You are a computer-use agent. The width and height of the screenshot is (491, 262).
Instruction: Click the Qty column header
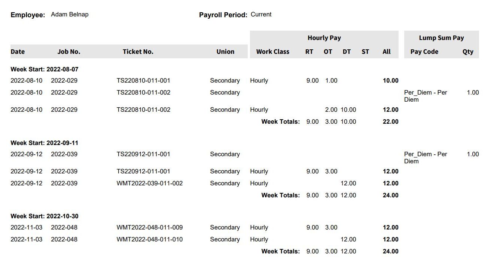point(468,52)
